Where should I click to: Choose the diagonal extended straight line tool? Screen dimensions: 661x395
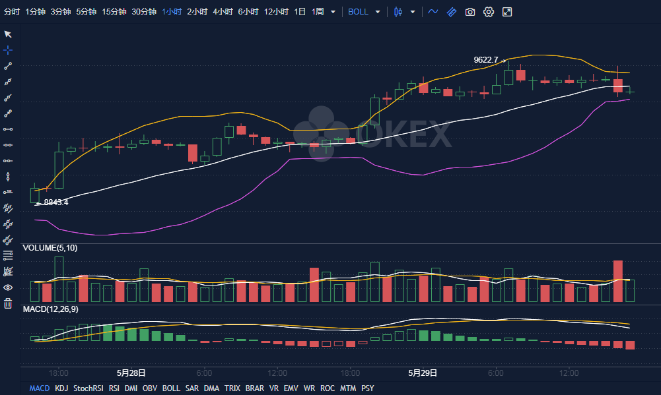click(x=7, y=82)
